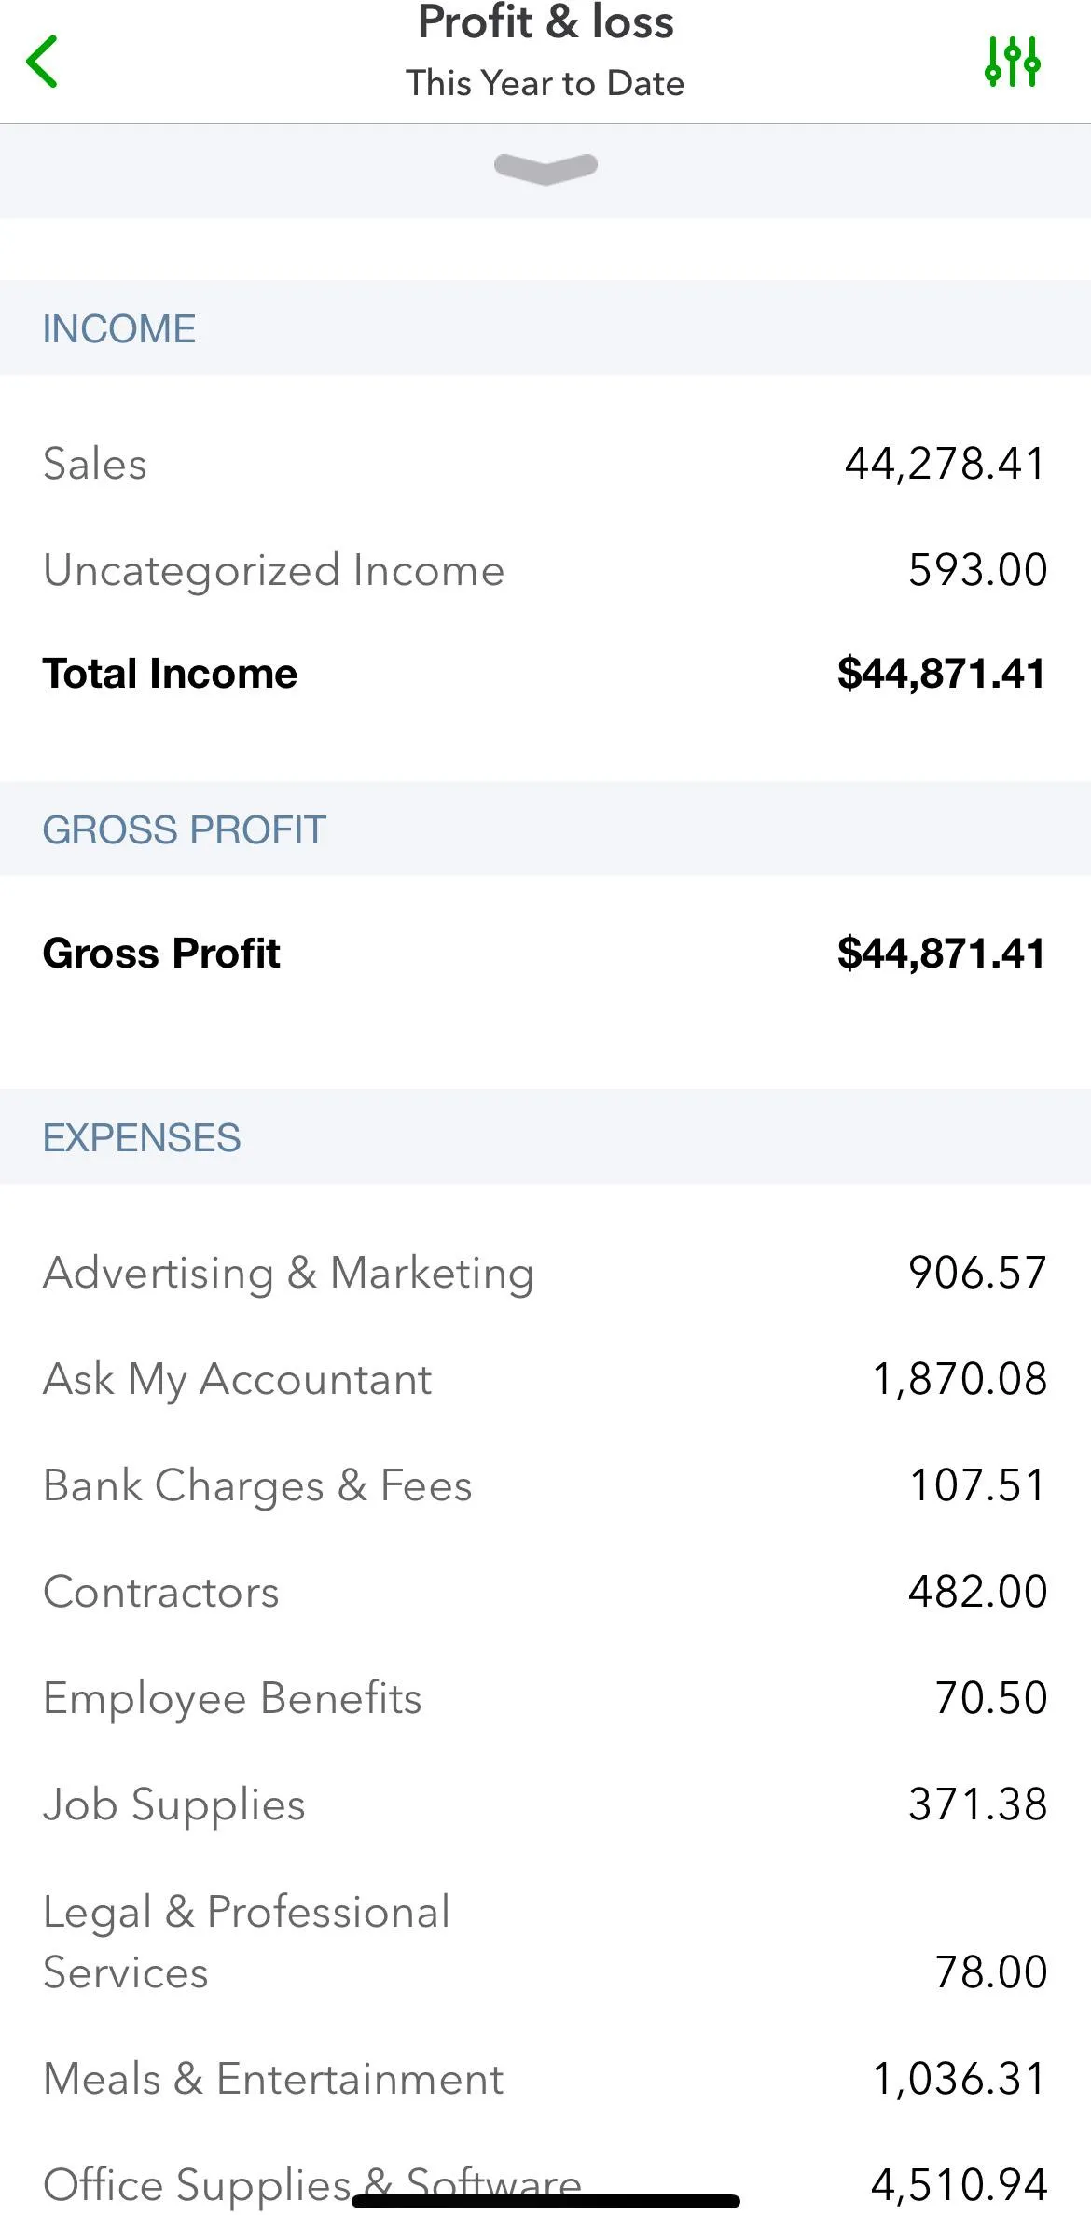Tap the green back arrow
Viewport: 1091px width, 2215px height.
coord(43,62)
